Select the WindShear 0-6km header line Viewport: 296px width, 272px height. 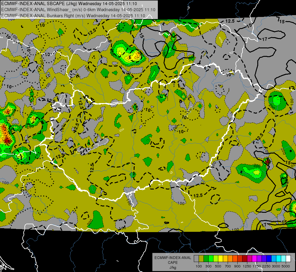coord(78,10)
